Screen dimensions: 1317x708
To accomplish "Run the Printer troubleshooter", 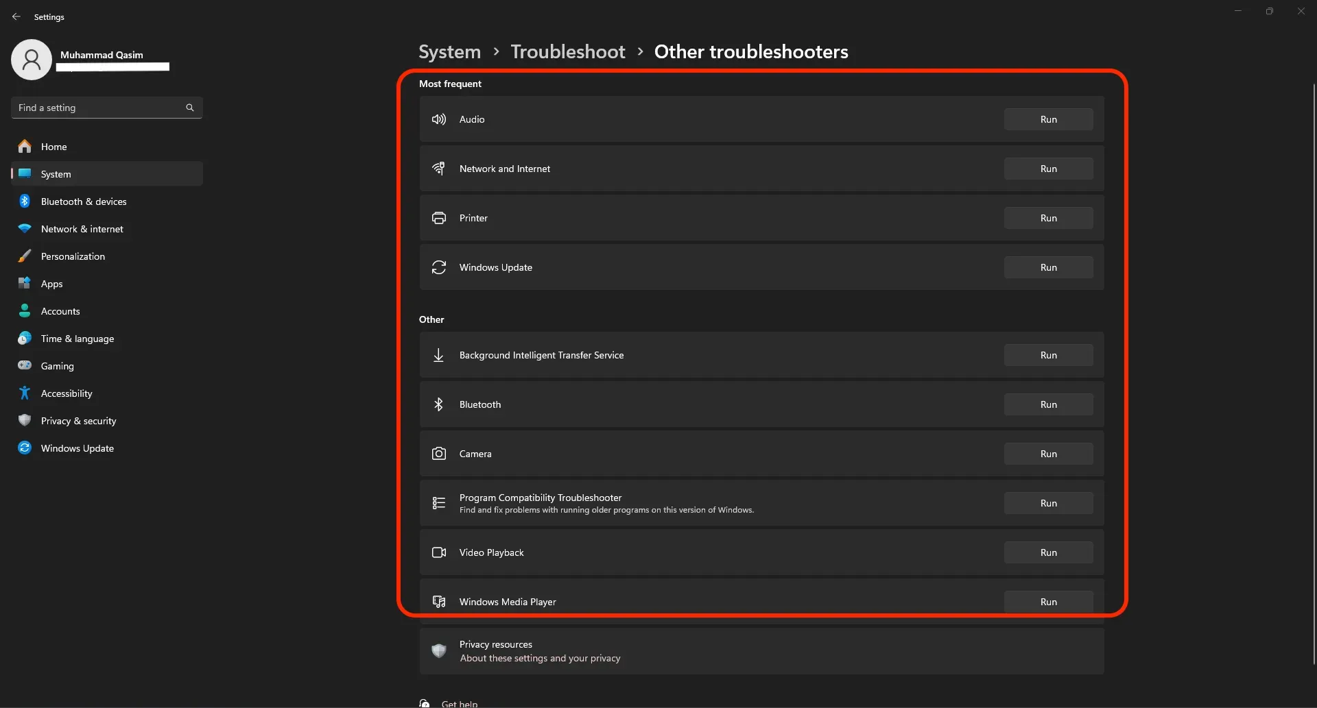I will pyautogui.click(x=1048, y=218).
